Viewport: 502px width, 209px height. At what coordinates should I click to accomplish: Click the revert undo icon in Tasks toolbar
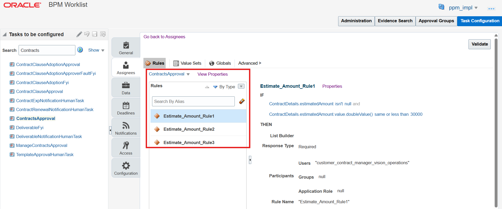[x=87, y=34]
